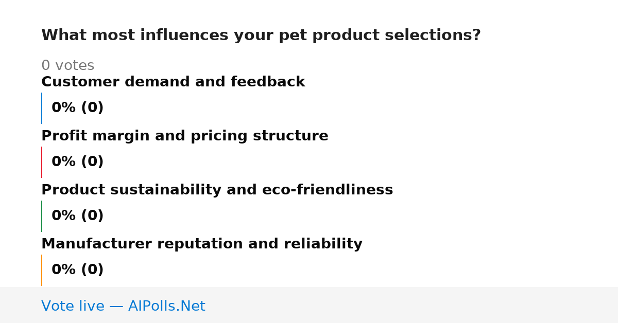Image resolution: width=618 pixels, height=323 pixels.
Task: Click the gray footer bar
Action: (x=309, y=305)
